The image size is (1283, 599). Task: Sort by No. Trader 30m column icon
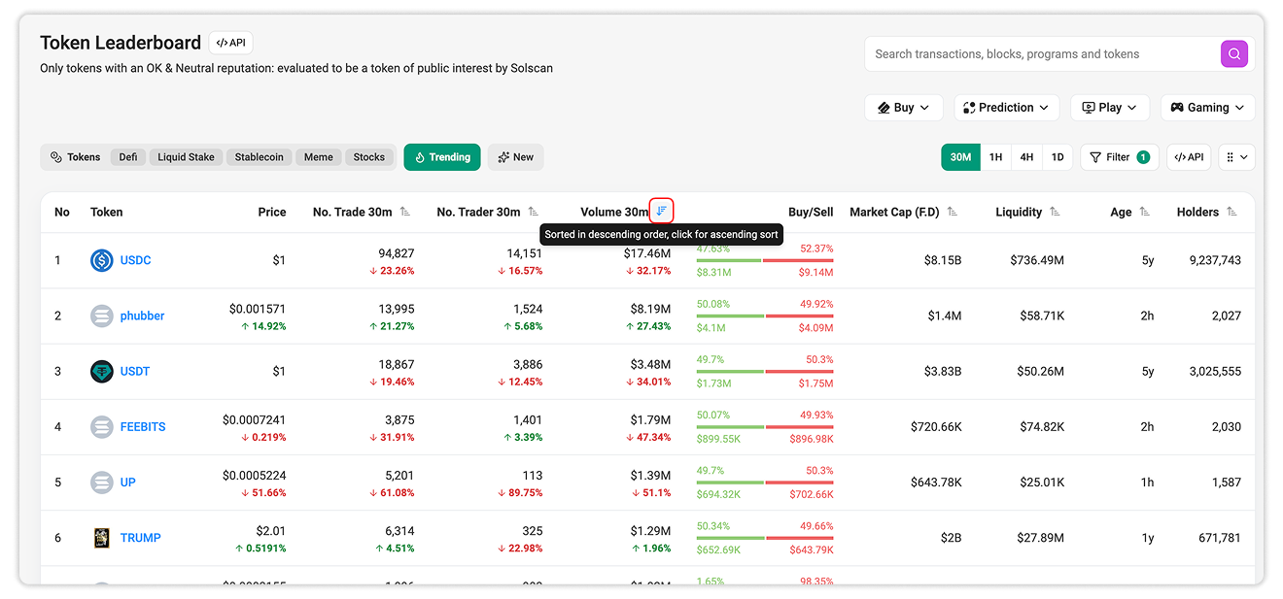coord(533,212)
